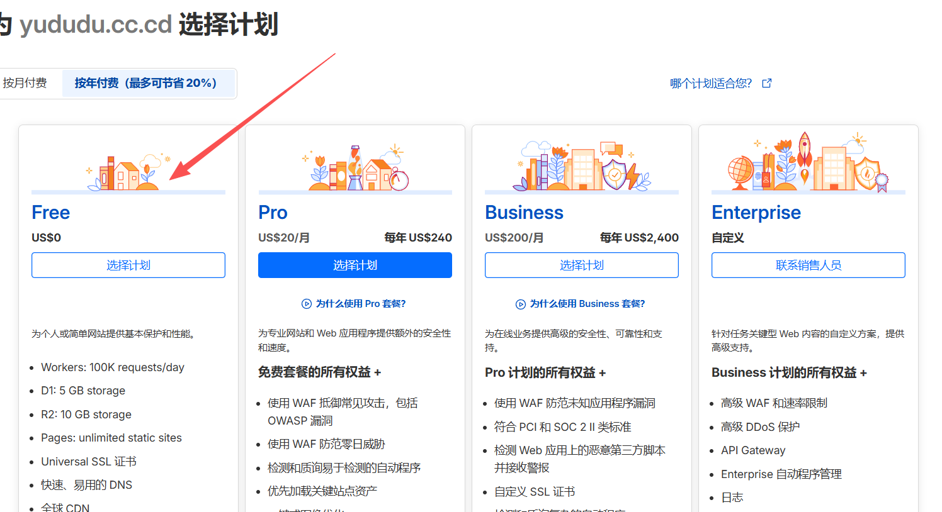The height and width of the screenshot is (512, 942).
Task: Click the 日志 item in Enterprise list
Action: tap(732, 498)
